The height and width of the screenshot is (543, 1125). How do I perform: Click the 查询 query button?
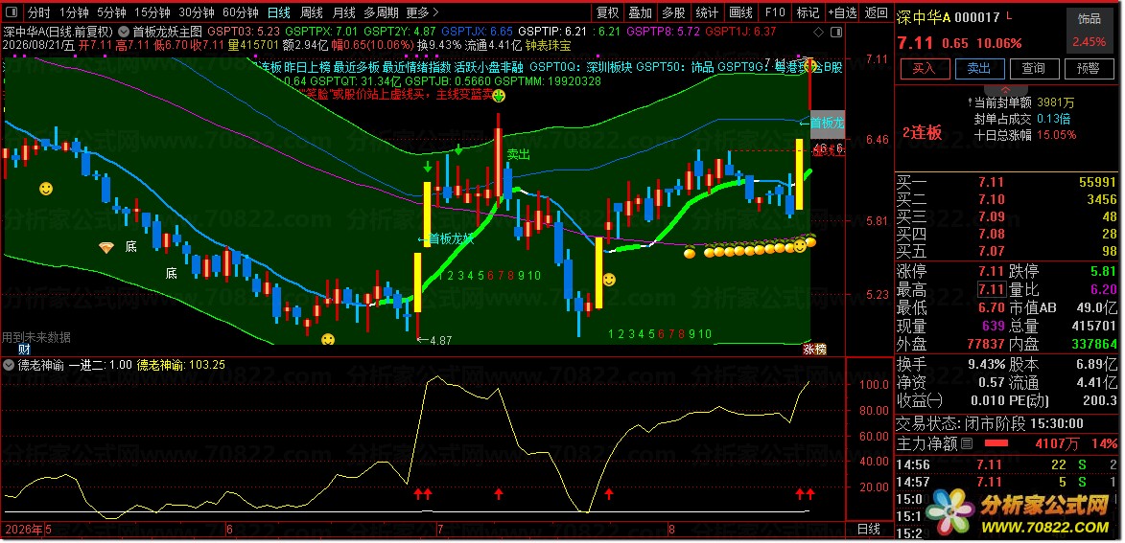click(x=1034, y=68)
